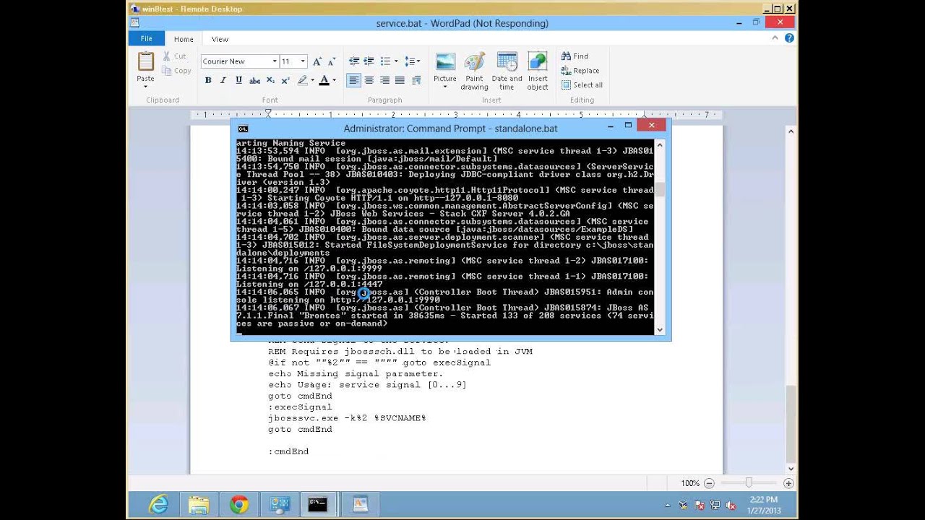Toggle Subscript formatting
The height and width of the screenshot is (520, 925).
click(270, 80)
